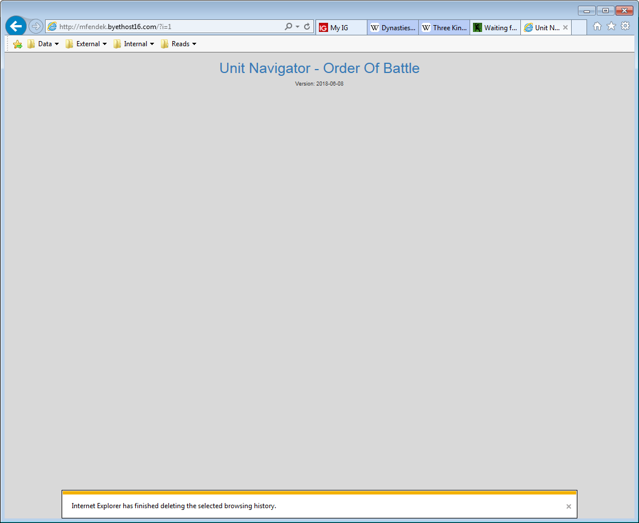
Task: Open the Reads favorites folder menu
Action: 179,44
